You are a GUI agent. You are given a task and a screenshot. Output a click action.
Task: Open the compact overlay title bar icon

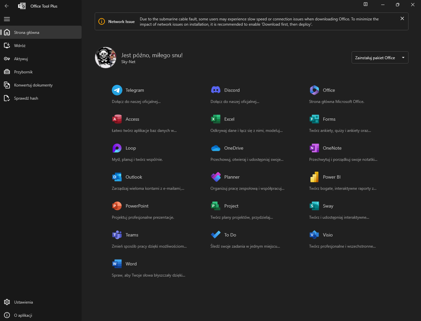pyautogui.click(x=365, y=5)
